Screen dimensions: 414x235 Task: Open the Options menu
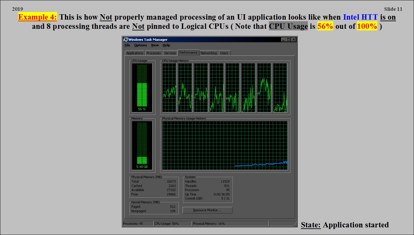141,45
